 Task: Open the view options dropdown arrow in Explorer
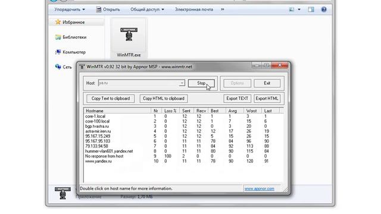coord(299,10)
